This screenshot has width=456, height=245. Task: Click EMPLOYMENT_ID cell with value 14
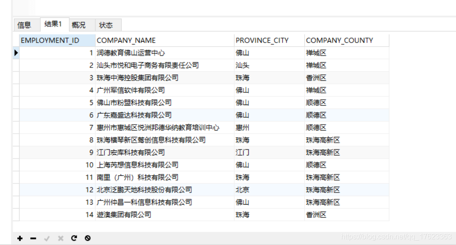(x=57, y=215)
